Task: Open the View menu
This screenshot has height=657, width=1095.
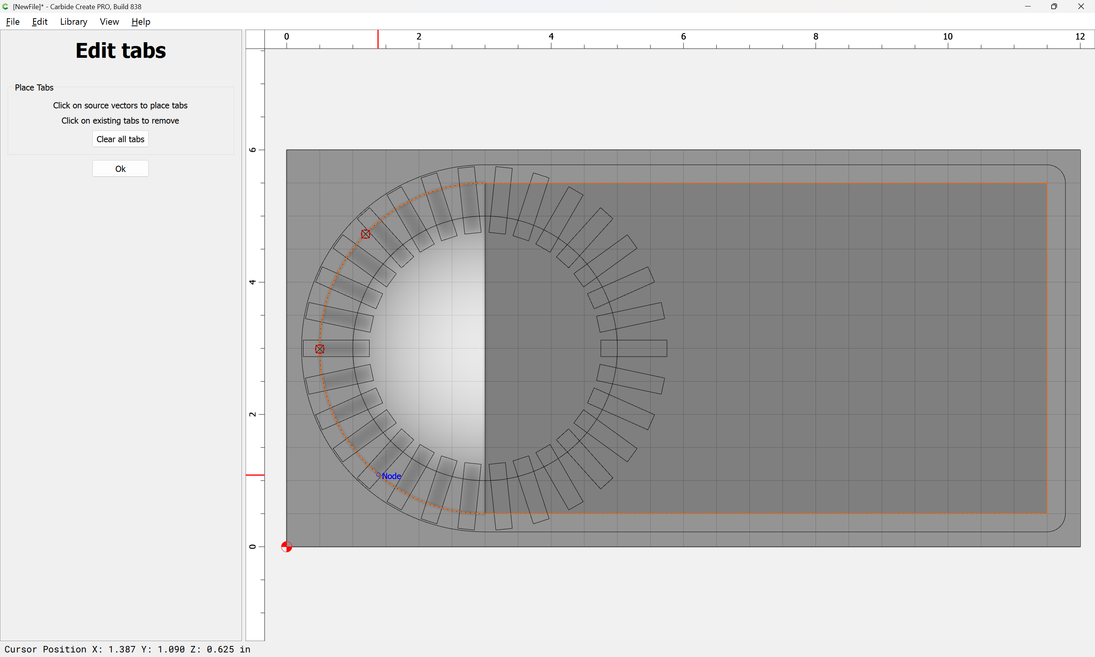Action: point(109,22)
